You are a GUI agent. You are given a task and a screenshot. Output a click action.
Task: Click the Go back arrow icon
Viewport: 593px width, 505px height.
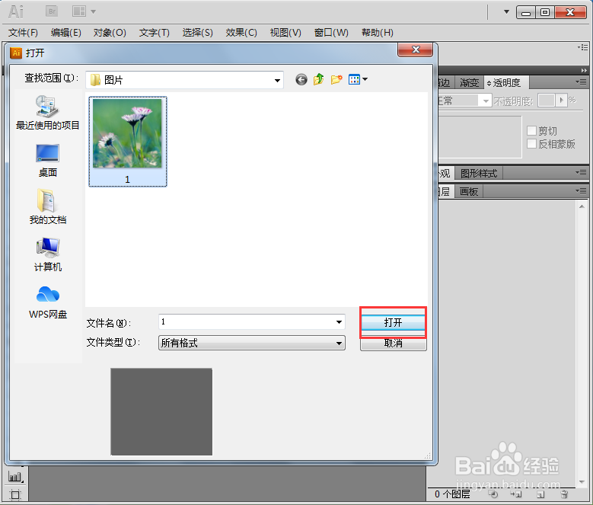[301, 79]
